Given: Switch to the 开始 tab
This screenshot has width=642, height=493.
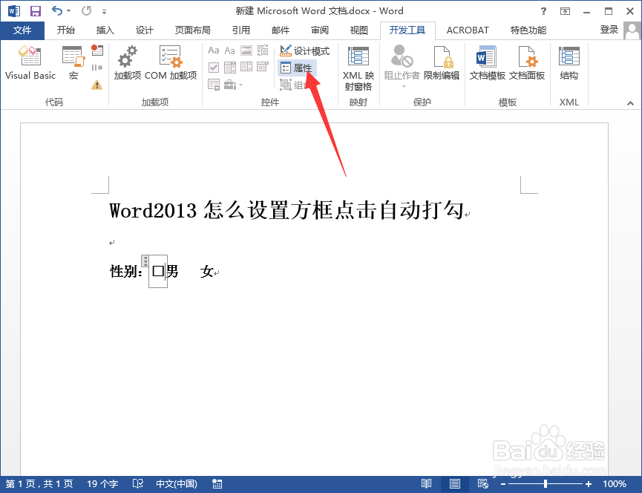Looking at the screenshot, I should [x=65, y=30].
